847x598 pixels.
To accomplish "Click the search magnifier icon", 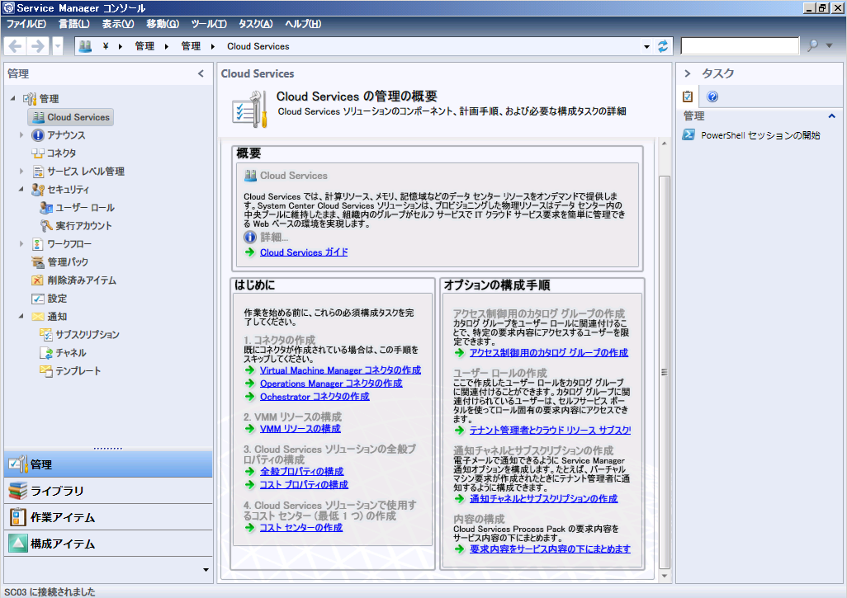I will point(812,46).
